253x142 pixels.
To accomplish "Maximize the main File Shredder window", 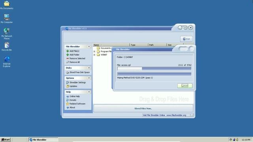I will point(185,28).
